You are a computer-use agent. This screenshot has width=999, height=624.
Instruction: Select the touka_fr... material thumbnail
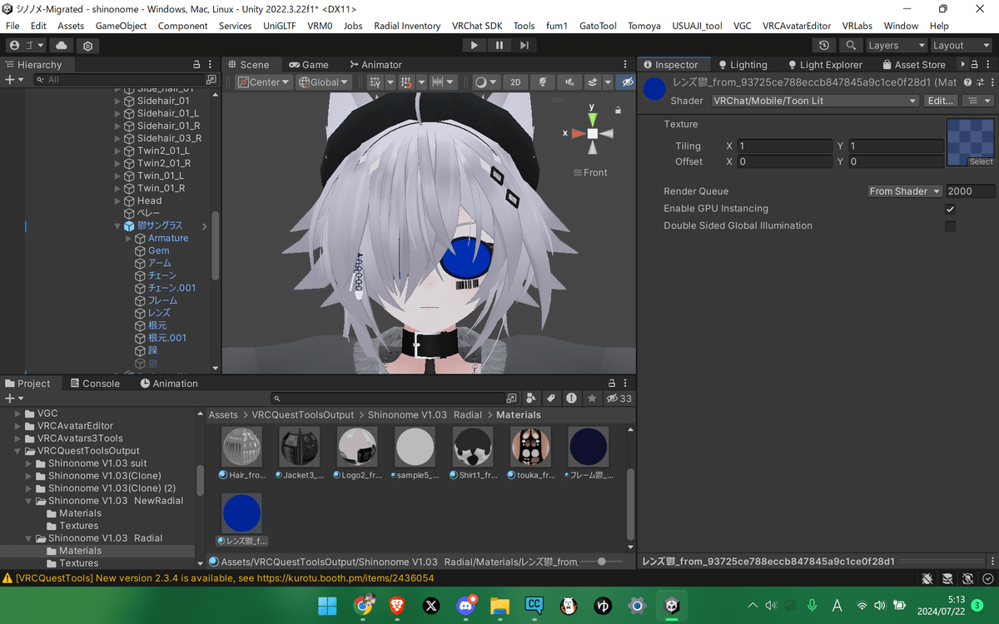[x=530, y=448]
